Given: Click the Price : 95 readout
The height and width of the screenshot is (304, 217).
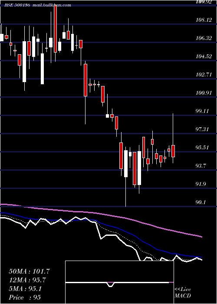Looking at the screenshot, I should coord(25,297).
